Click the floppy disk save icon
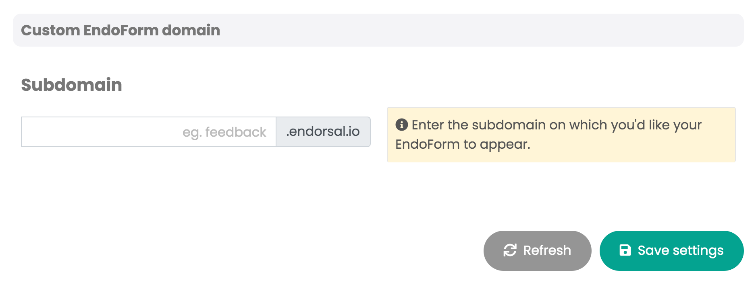756x291 pixels. (x=625, y=250)
